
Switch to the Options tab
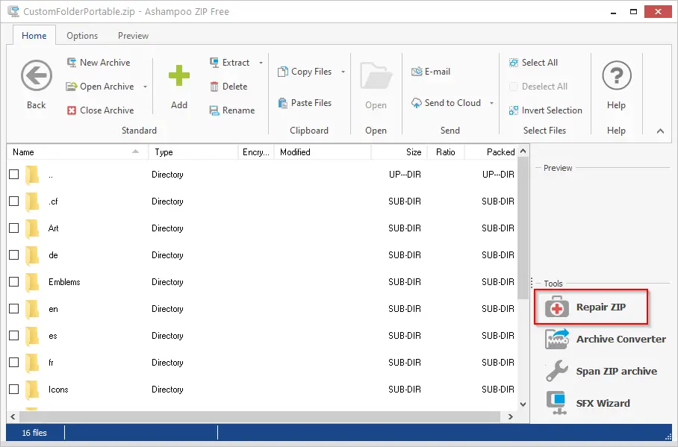[82, 36]
